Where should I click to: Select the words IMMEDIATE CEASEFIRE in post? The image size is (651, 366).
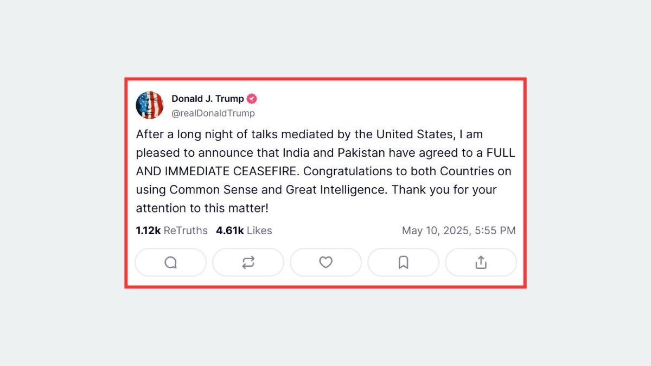tap(229, 171)
